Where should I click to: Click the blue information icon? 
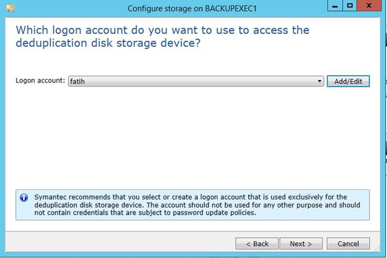click(24, 198)
